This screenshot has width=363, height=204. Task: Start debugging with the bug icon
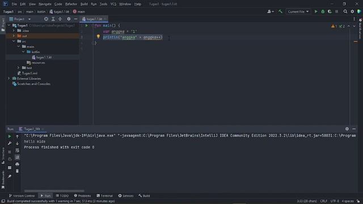click(x=323, y=11)
